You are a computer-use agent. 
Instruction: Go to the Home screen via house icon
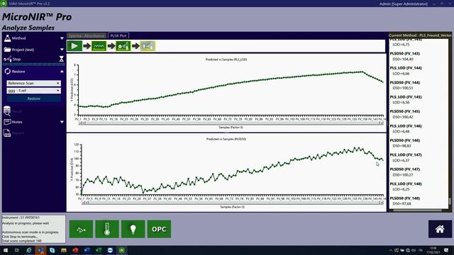click(x=440, y=229)
